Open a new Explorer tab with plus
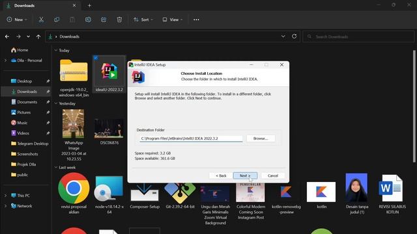 coord(90,6)
